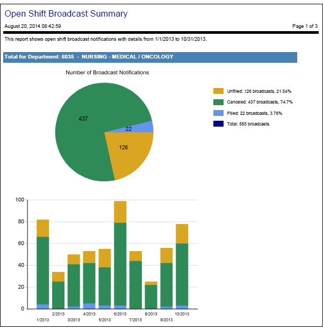This screenshot has width=323, height=330.
Task: Click the blue segment of the 4/2013 bar
Action: (x=89, y=306)
